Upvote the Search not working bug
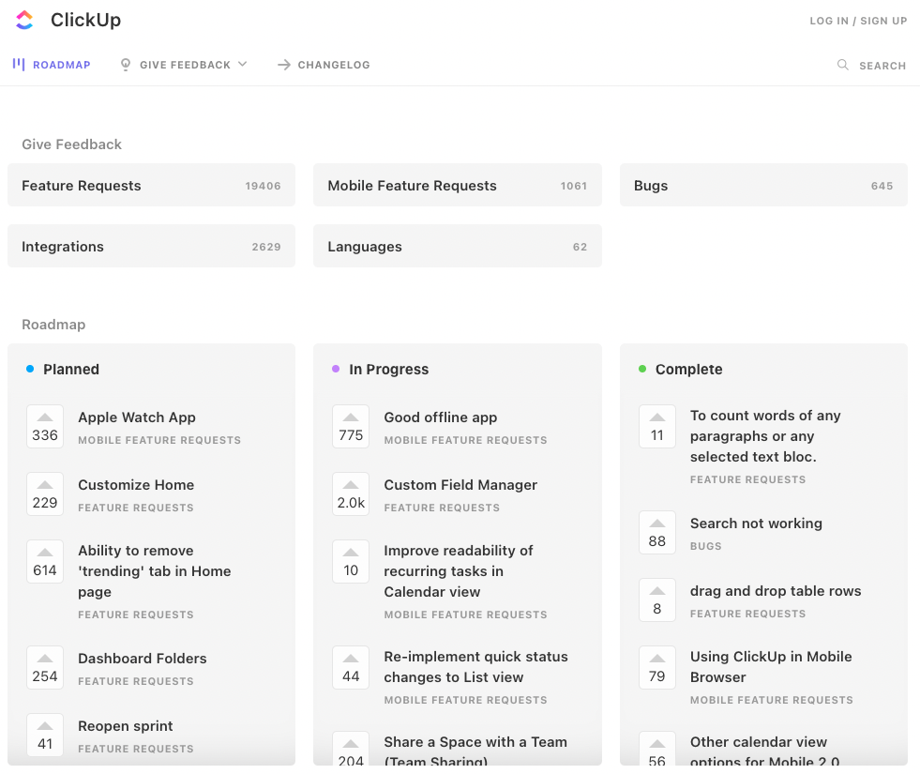The height and width of the screenshot is (774, 920). 657,533
